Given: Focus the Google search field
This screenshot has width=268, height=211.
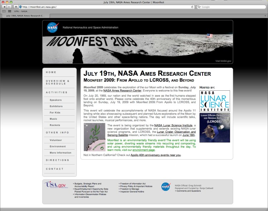Looking at the screenshot, I should click(231, 7).
